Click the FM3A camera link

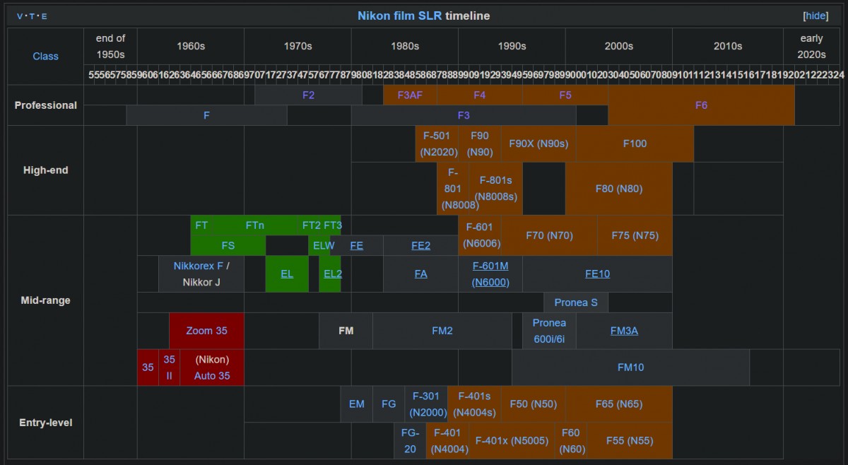tap(624, 330)
